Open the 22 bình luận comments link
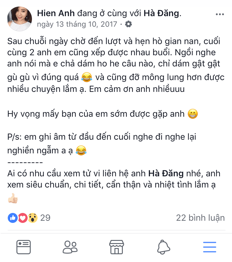 pyautogui.click(x=200, y=218)
